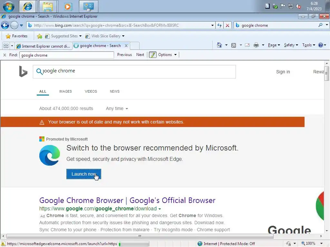
Task: Click the horizontal scrollbar thumb
Action: pos(140,236)
